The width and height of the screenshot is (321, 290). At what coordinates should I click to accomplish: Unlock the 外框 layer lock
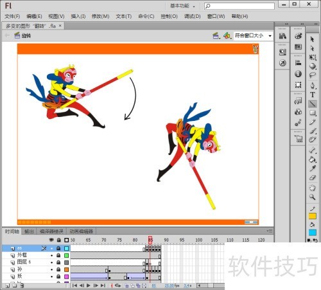58,255
